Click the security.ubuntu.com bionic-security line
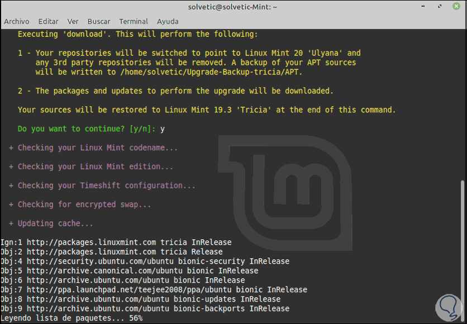Screen dimensions: 467x324 point(145,261)
